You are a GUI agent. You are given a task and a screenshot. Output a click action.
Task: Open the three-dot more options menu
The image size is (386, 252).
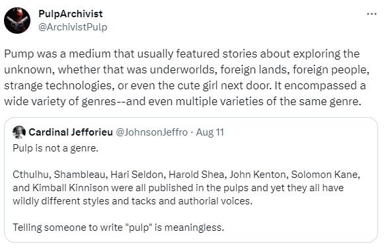click(x=371, y=14)
